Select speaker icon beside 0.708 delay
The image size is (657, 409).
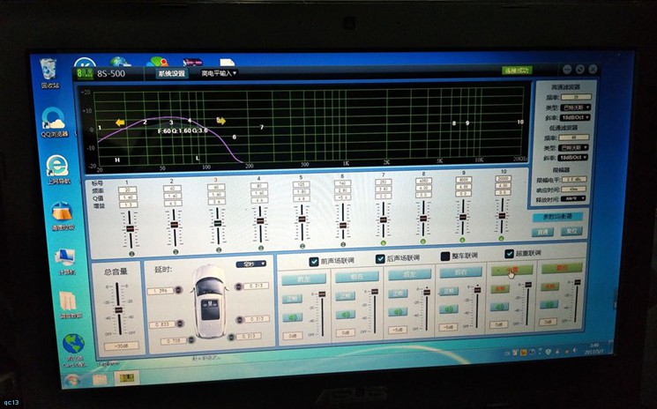coord(191,339)
